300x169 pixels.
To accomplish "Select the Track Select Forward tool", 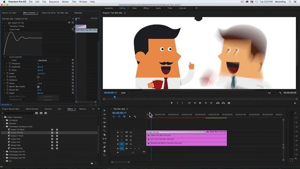I will click(104, 115).
